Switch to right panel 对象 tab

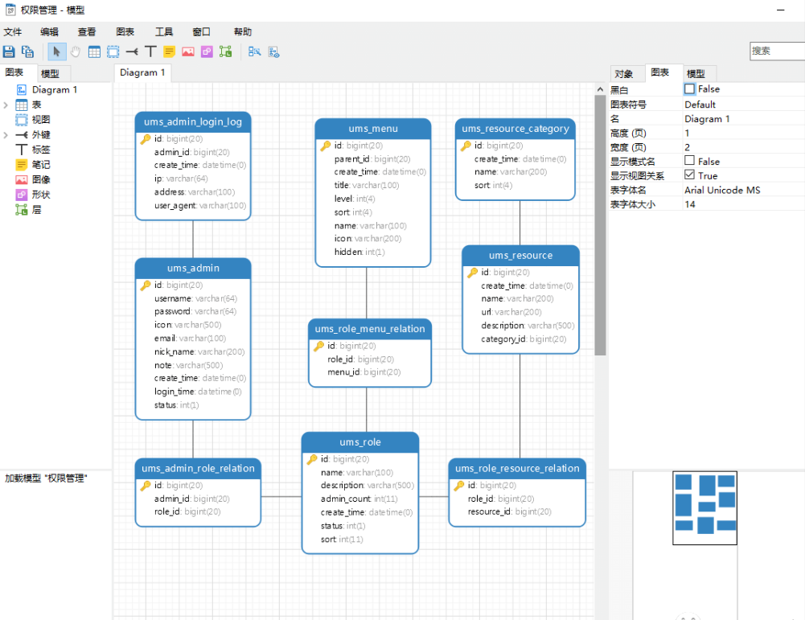pyautogui.click(x=624, y=74)
